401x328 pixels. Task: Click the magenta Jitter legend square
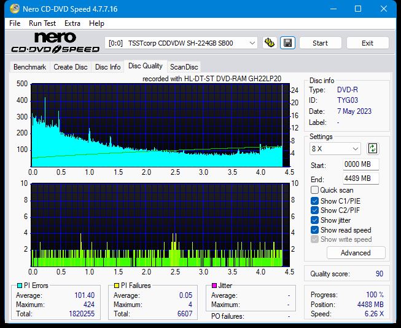point(214,286)
